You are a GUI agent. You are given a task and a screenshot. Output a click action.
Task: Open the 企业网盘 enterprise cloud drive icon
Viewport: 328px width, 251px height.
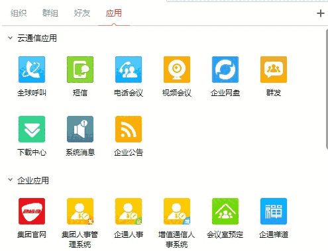tap(225, 70)
